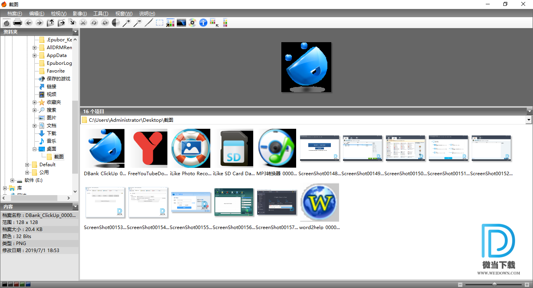The image size is (533, 288).
Task: Select the dashed rectangle selection tool
Action: (x=160, y=23)
